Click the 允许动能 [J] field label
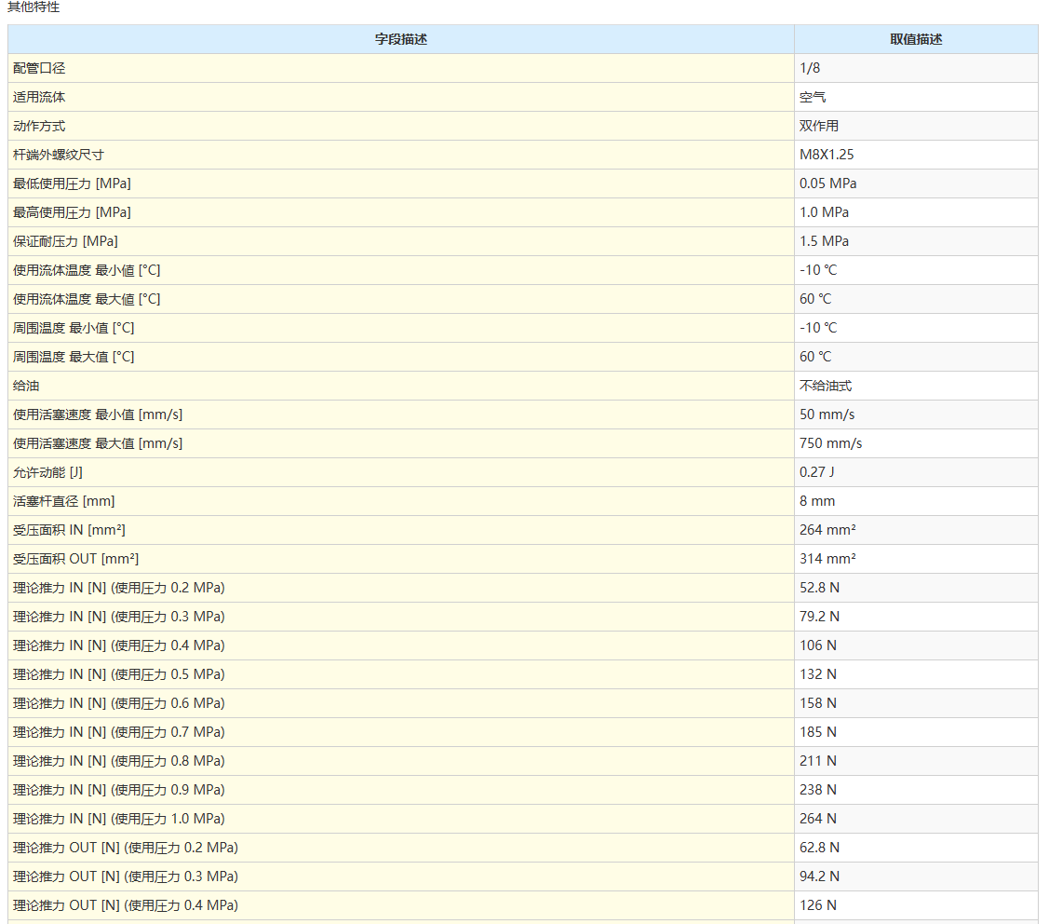The height and width of the screenshot is (924, 1049). 47,472
